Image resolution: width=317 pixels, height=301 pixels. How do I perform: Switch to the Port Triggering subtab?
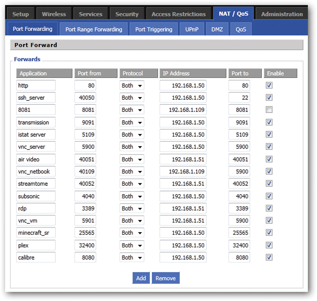(x=153, y=29)
